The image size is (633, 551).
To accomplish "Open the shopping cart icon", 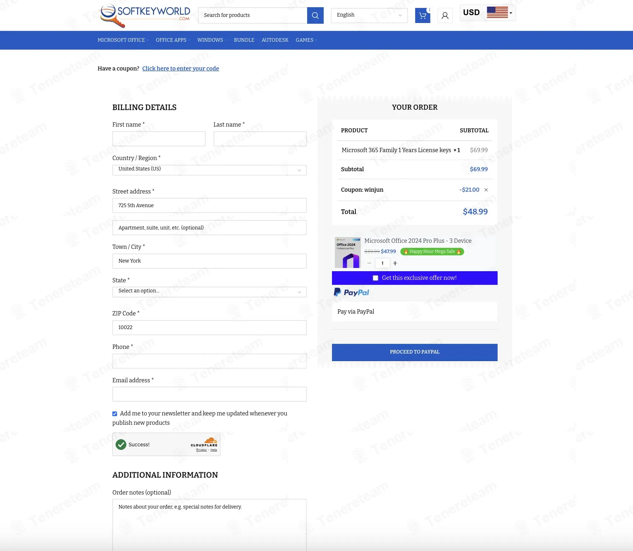I will point(422,15).
